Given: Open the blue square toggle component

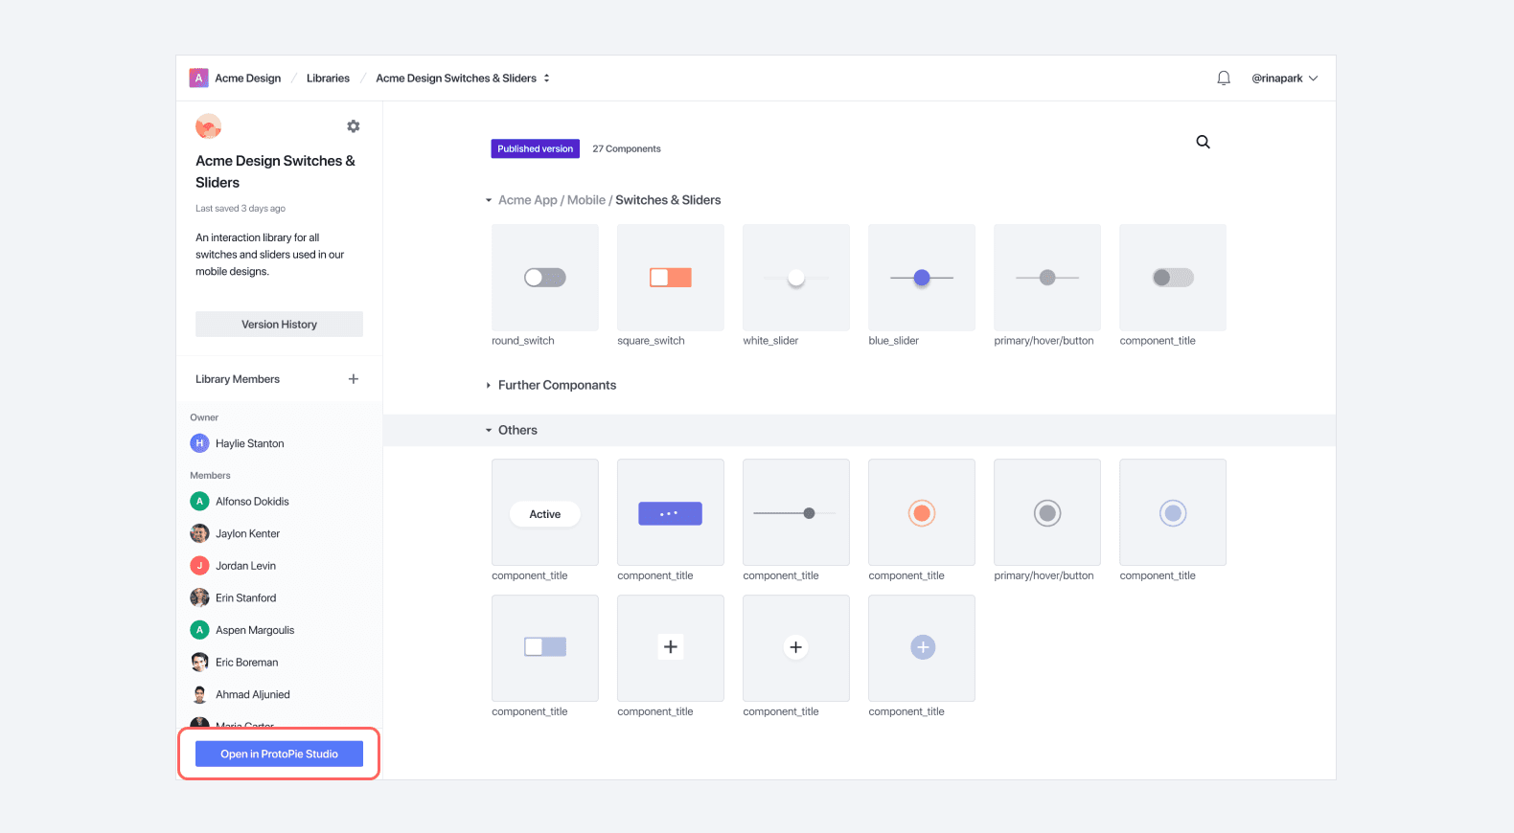Looking at the screenshot, I should pos(545,648).
